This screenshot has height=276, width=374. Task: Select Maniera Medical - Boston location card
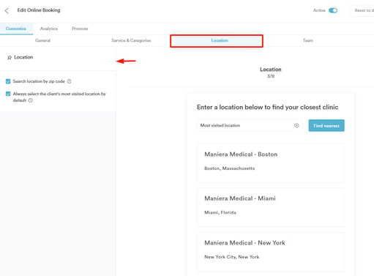click(x=271, y=163)
